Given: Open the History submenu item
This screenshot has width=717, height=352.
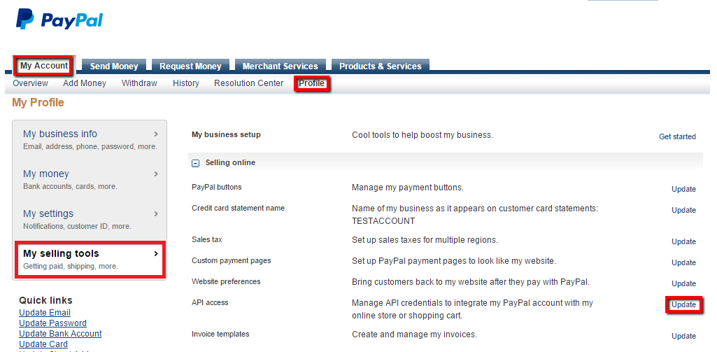Looking at the screenshot, I should pyautogui.click(x=186, y=83).
